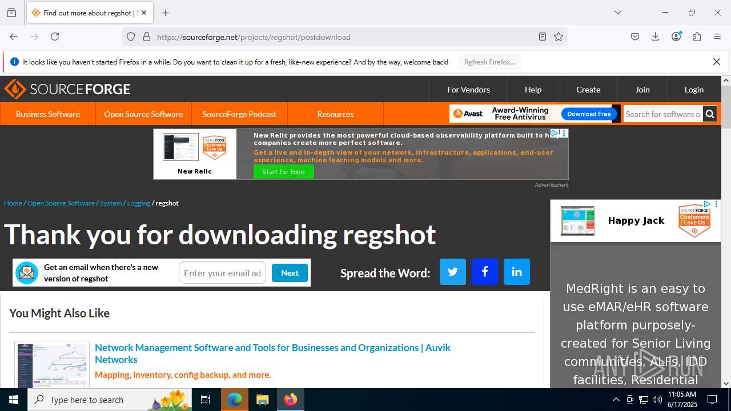This screenshot has width=731, height=411.
Task: Share on LinkedIn icon
Action: coord(517,272)
